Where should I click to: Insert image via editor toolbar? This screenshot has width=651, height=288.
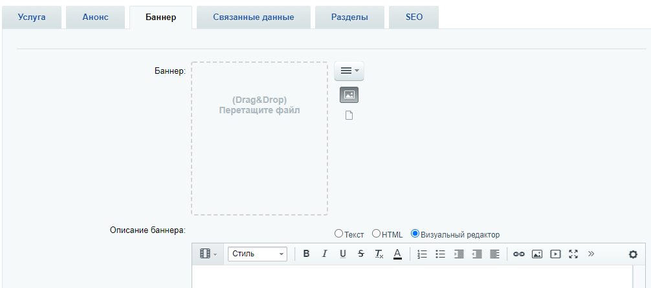537,254
